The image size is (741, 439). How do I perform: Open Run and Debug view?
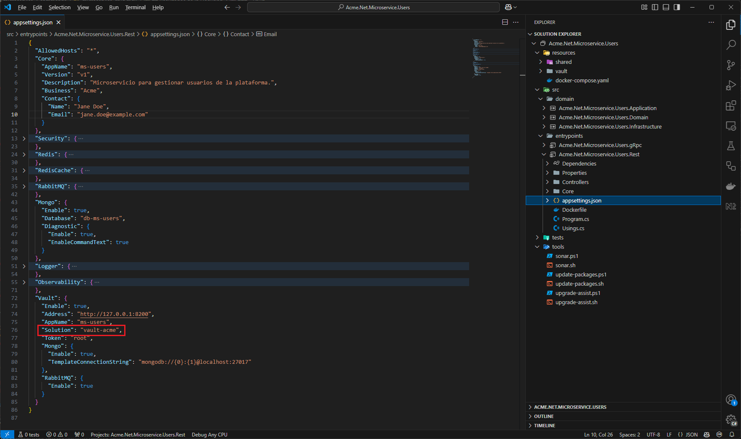coord(731,85)
